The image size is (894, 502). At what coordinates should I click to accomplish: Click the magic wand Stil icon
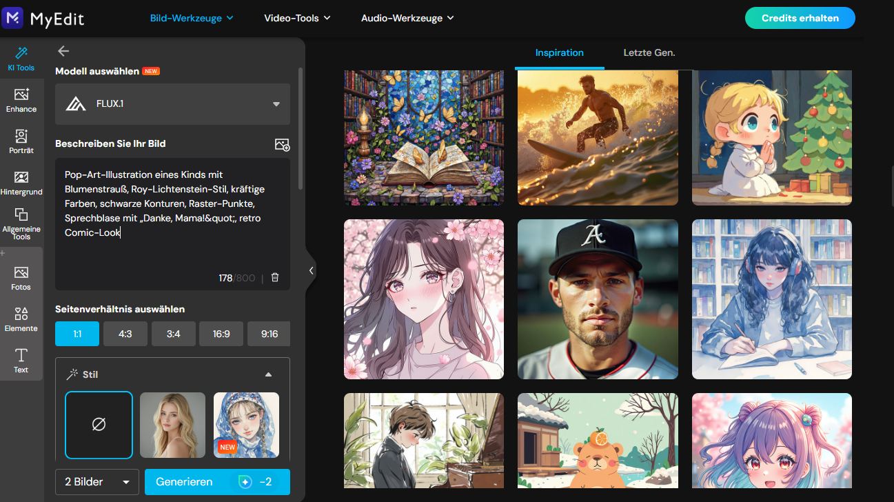[71, 374]
